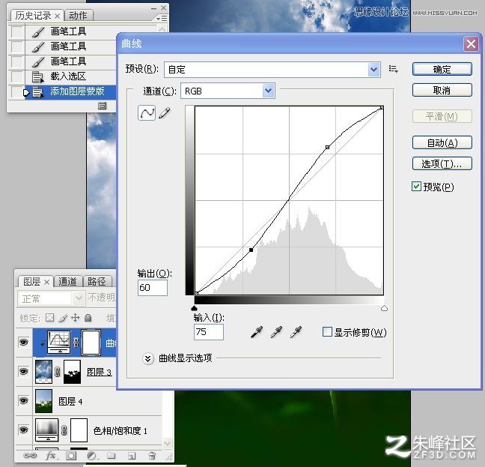Select 添加图层蒙版 history state
Viewport: 485px width, 467px height.
(70, 91)
